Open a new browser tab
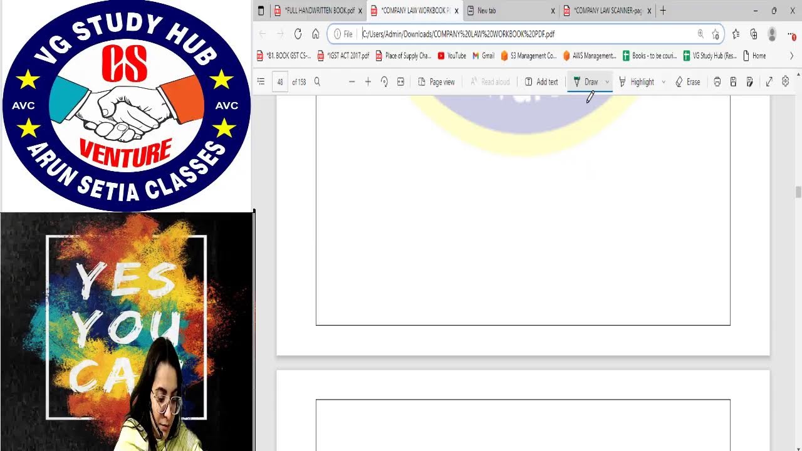This screenshot has width=802, height=451. coord(663,11)
